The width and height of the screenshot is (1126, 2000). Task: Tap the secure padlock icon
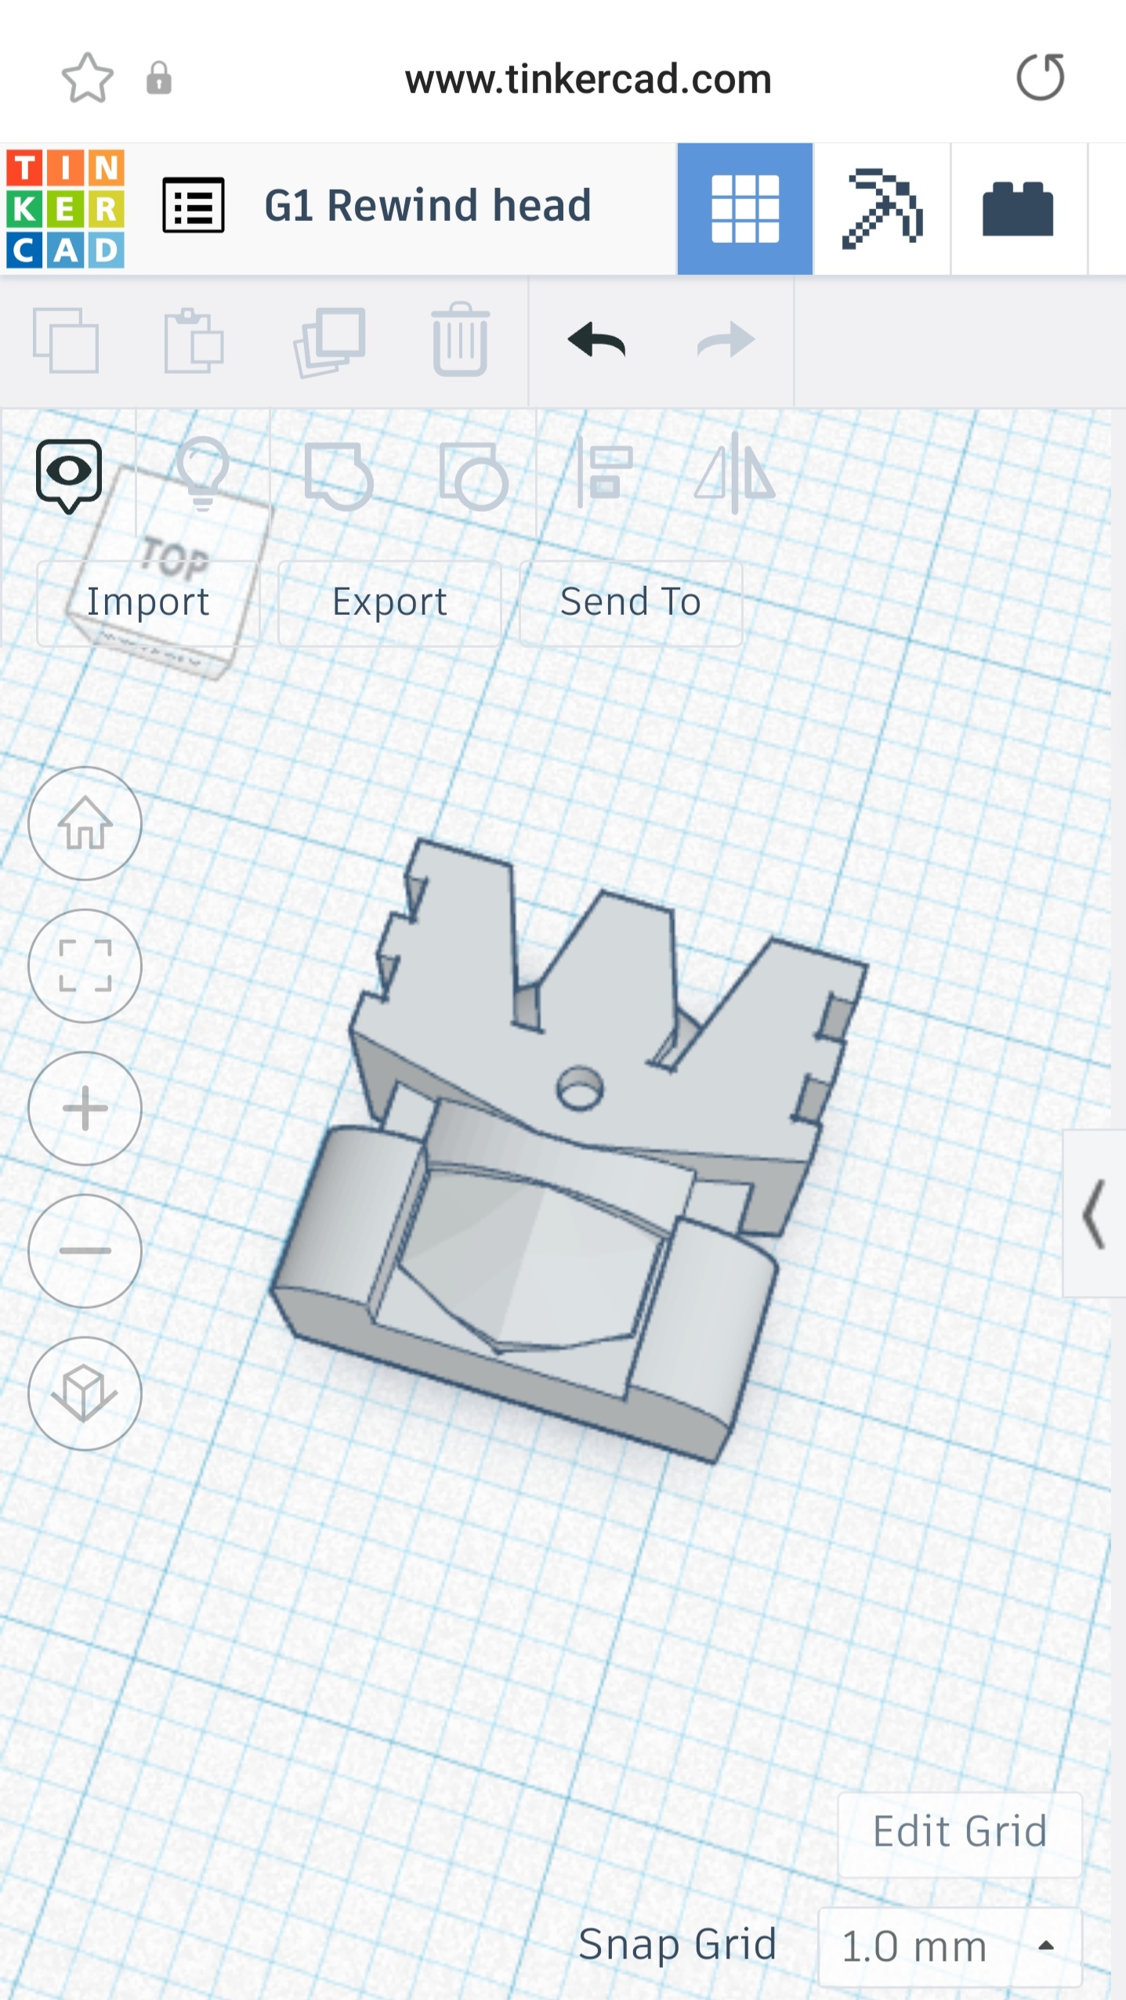click(x=159, y=78)
